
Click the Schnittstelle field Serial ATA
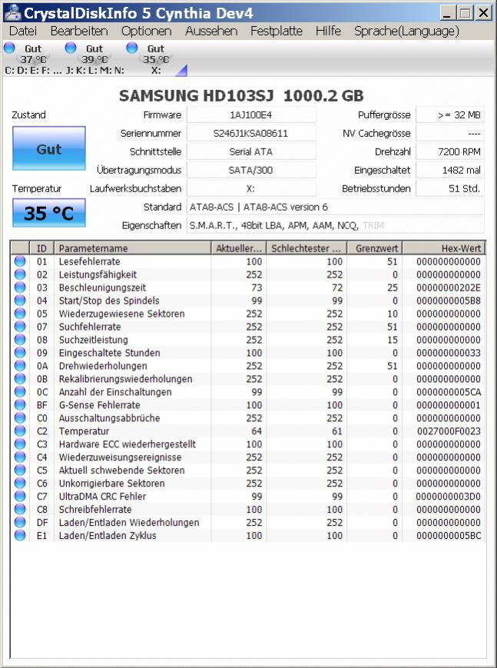pyautogui.click(x=251, y=151)
